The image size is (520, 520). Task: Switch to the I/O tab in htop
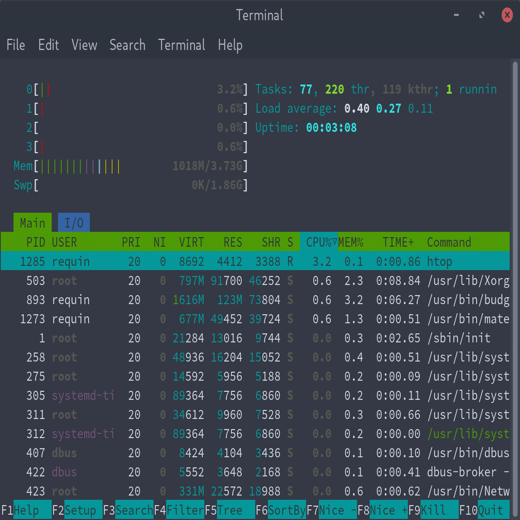click(73, 223)
